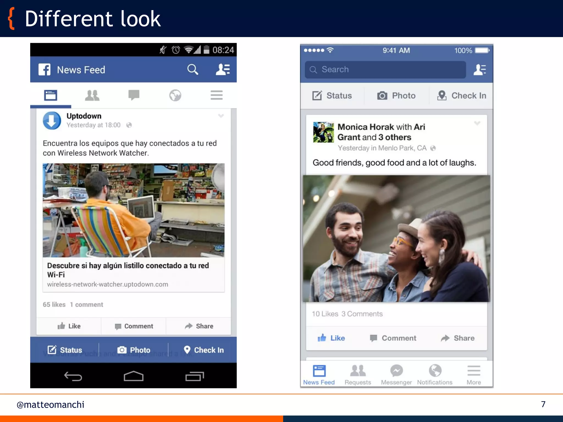The height and width of the screenshot is (422, 563).
Task: Open friends list icon in Android header
Action: click(x=222, y=70)
